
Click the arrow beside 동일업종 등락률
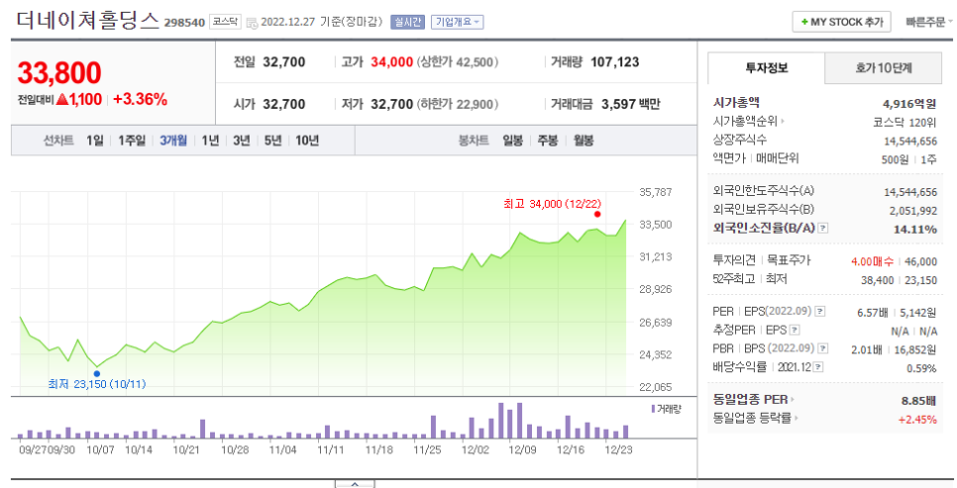[x=796, y=419]
